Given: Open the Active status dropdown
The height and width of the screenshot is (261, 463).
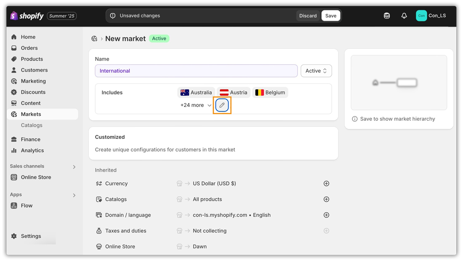Looking at the screenshot, I should point(316,71).
